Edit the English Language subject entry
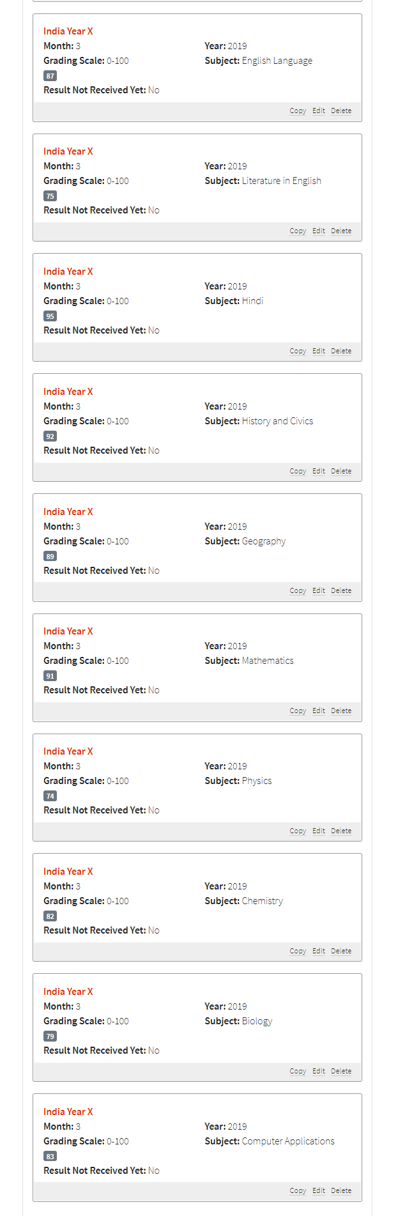This screenshot has width=398, height=1216. (319, 111)
